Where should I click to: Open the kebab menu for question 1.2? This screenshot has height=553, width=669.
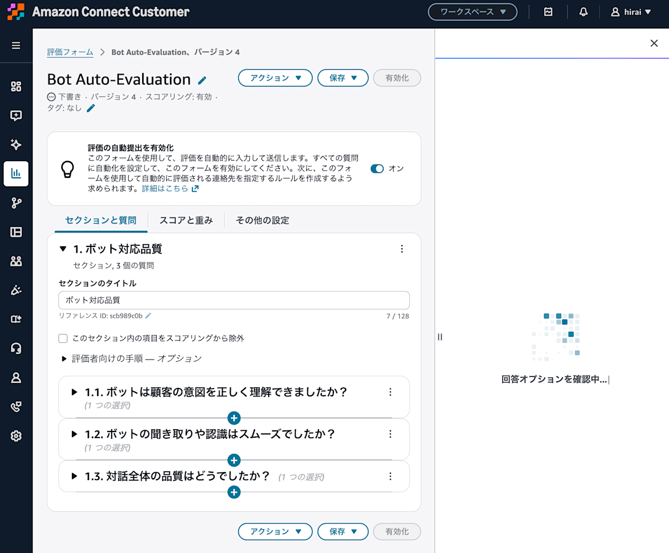tap(390, 434)
